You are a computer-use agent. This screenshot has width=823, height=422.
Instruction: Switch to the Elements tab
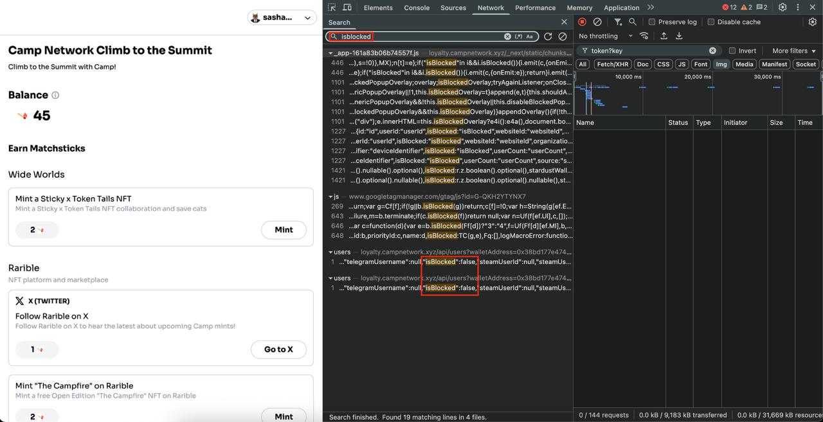(378, 8)
